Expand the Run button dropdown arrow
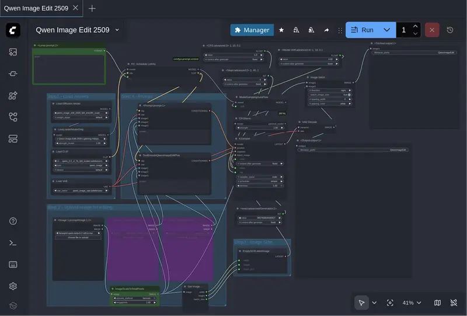 pos(386,30)
